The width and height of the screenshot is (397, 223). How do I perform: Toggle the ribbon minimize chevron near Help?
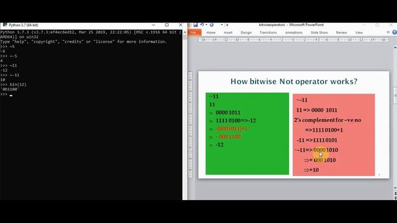(388, 32)
